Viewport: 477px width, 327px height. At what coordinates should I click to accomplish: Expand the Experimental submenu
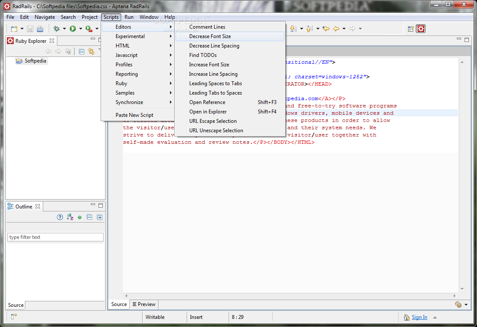click(138, 36)
